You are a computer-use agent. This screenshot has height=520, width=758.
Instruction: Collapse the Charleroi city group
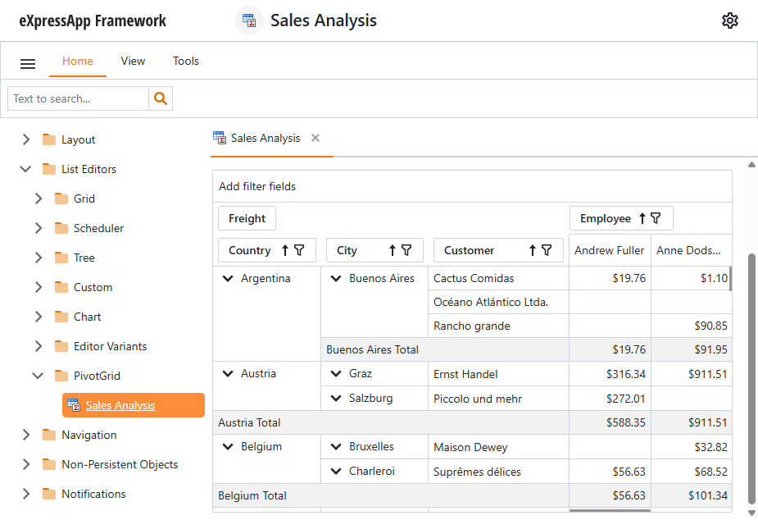click(x=336, y=472)
